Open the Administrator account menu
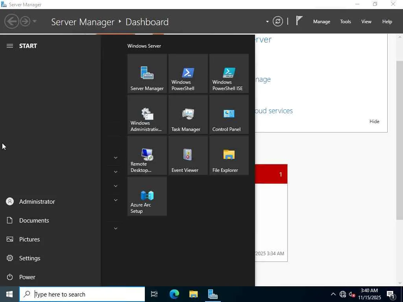 click(50, 202)
